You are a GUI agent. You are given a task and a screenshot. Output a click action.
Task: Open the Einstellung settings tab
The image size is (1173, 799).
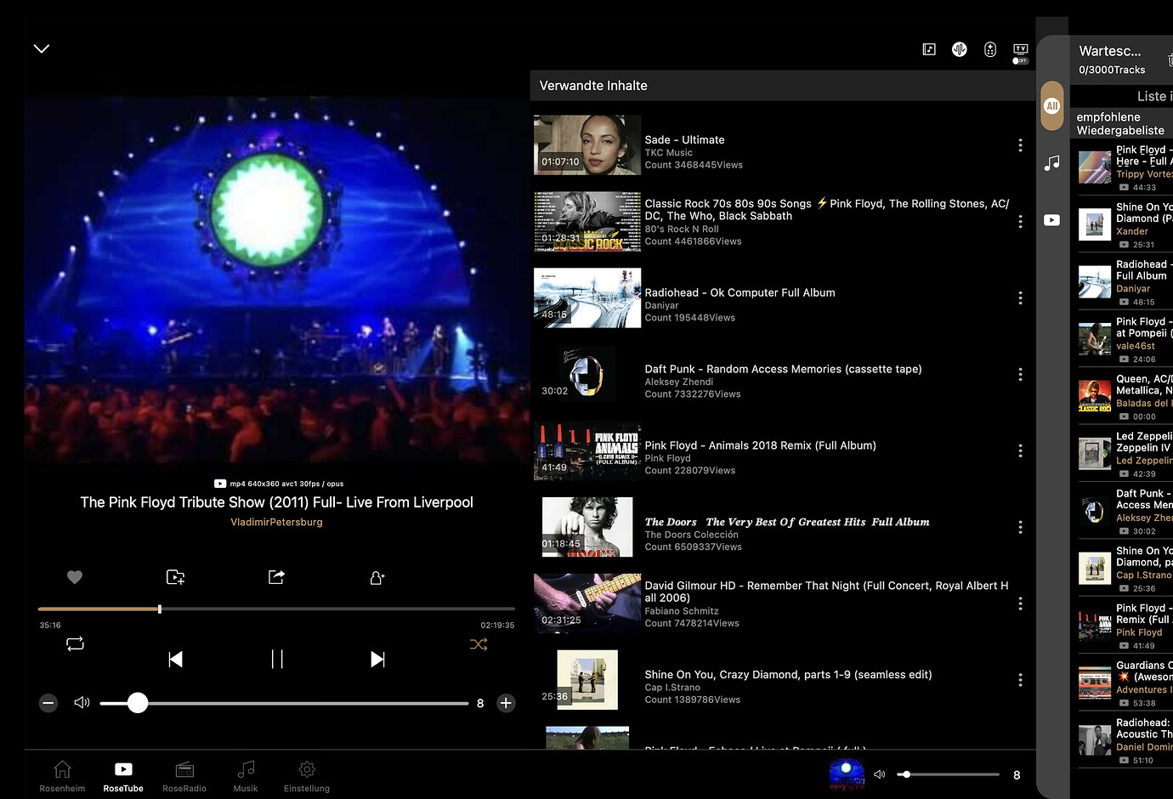tap(307, 776)
